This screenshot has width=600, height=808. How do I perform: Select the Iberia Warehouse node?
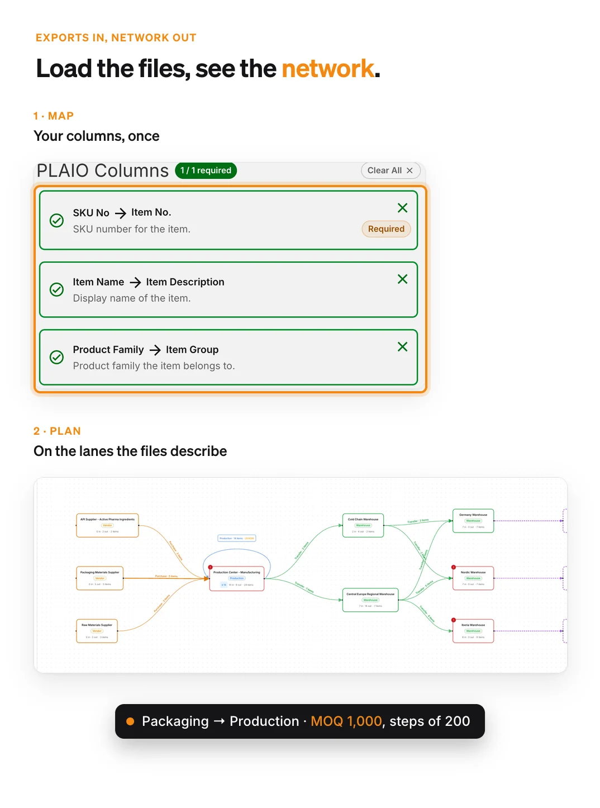pos(473,631)
